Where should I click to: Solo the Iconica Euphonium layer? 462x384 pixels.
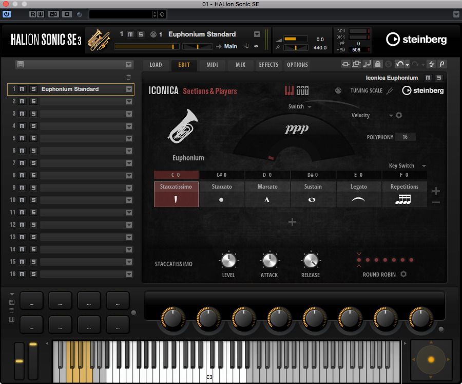pos(439,78)
